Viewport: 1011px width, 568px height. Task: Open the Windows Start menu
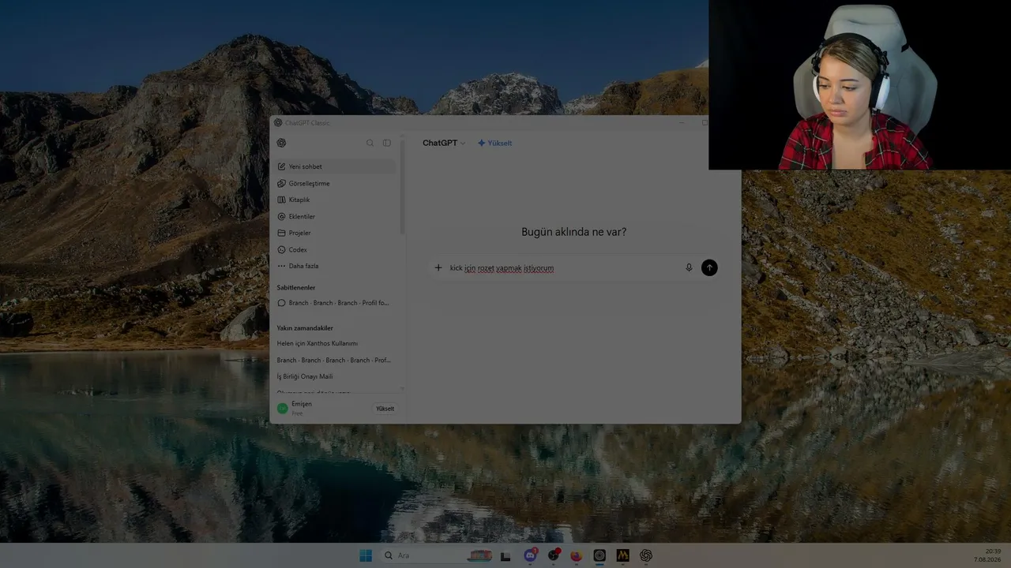[x=366, y=555]
